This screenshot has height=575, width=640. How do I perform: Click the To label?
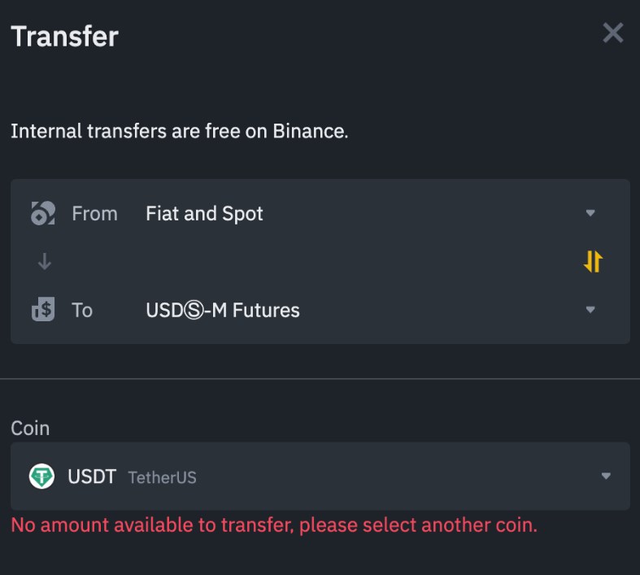click(x=82, y=310)
